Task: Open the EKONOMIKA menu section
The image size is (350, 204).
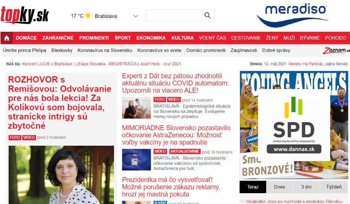Action: pyautogui.click(x=151, y=38)
